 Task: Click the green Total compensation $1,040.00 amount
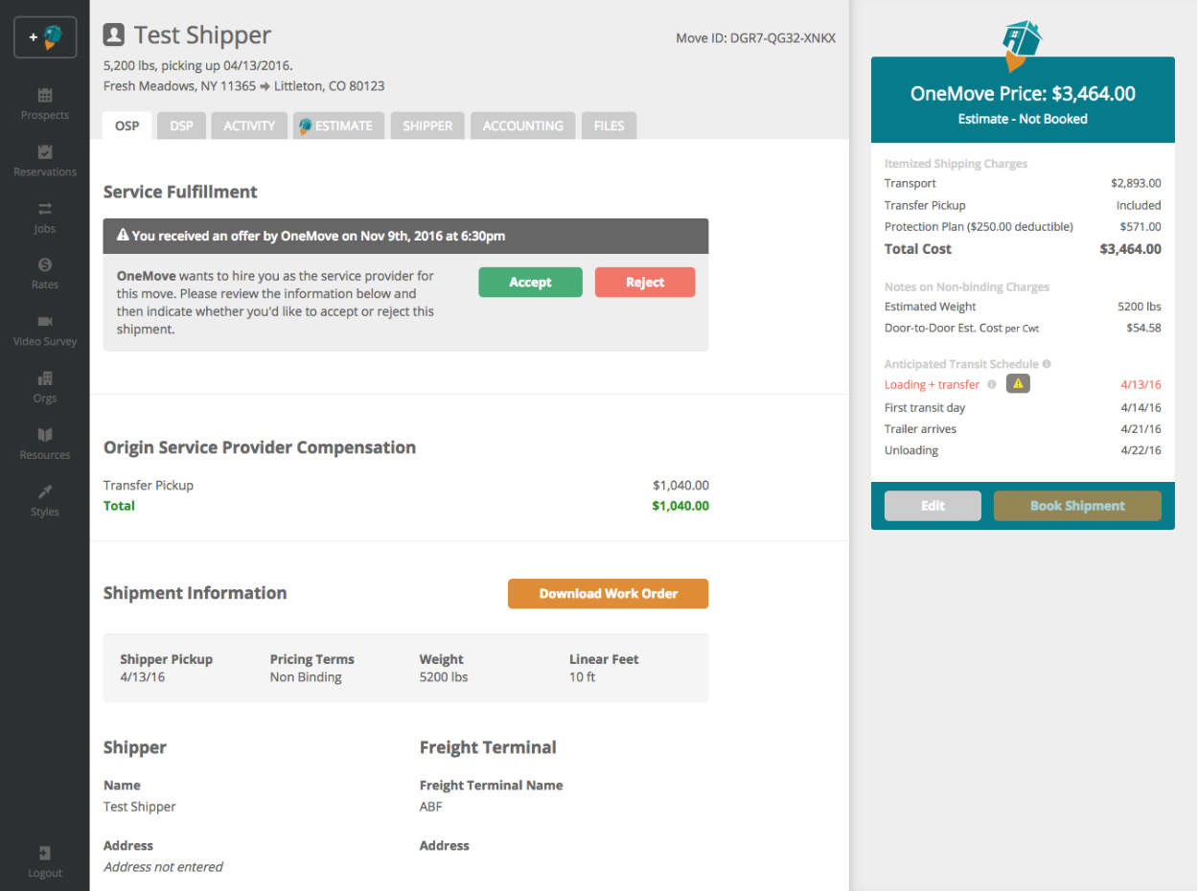(681, 506)
